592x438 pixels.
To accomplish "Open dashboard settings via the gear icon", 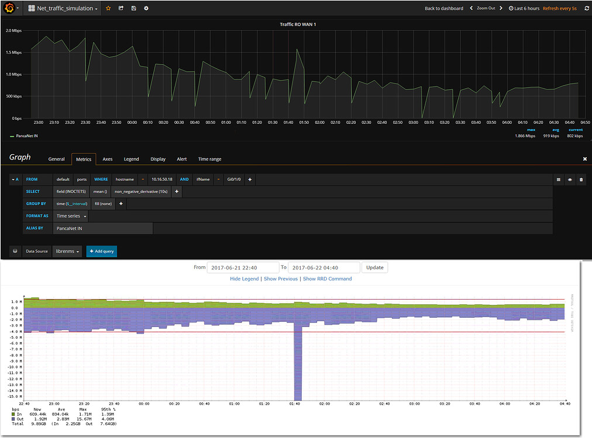I will (145, 8).
